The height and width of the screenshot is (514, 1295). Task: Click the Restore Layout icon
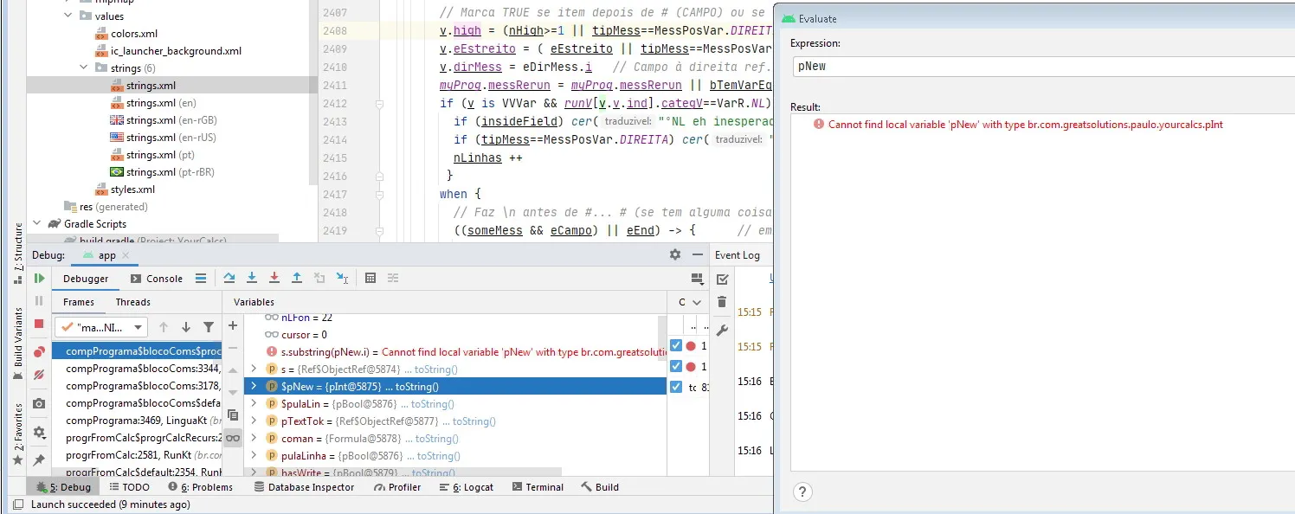pos(698,279)
